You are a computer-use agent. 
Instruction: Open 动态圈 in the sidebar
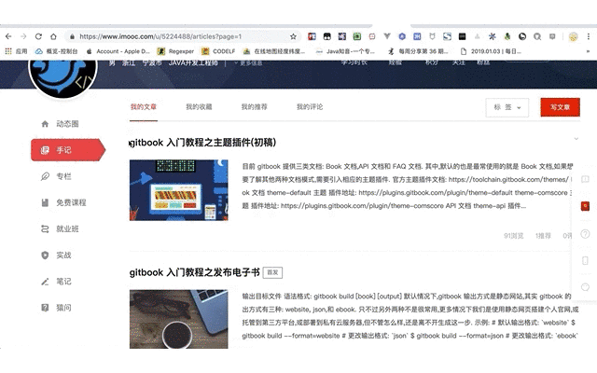(65, 124)
